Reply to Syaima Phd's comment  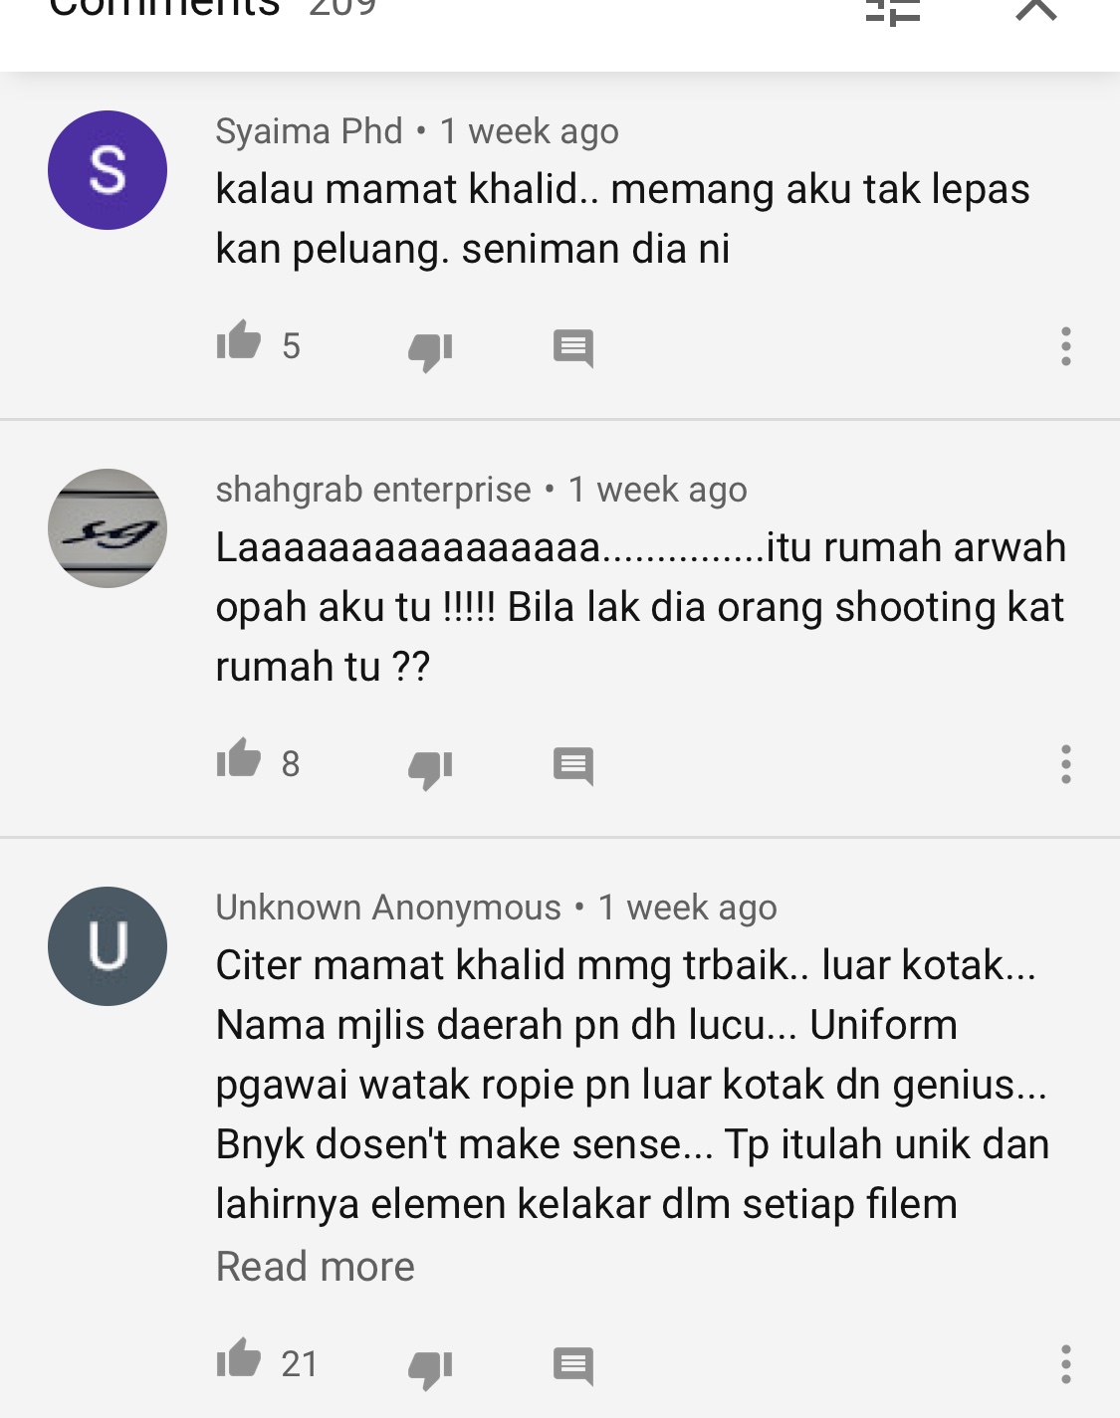pyautogui.click(x=573, y=348)
